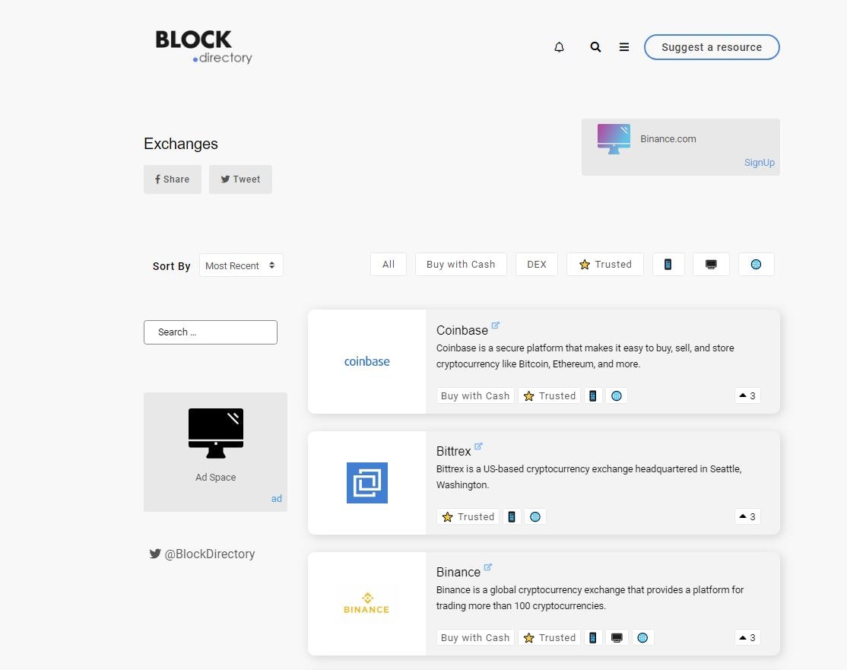Click the Twitter bird next to @BlockDirectory

click(x=154, y=554)
